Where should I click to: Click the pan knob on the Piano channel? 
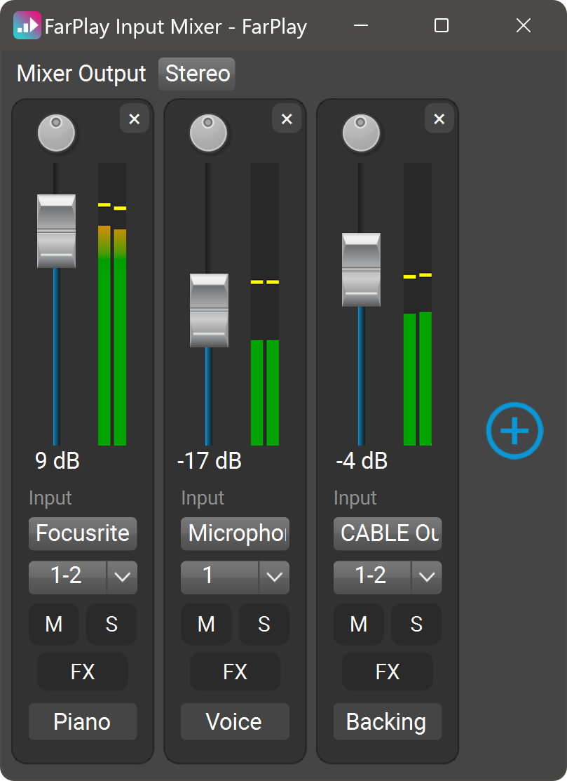[56, 133]
